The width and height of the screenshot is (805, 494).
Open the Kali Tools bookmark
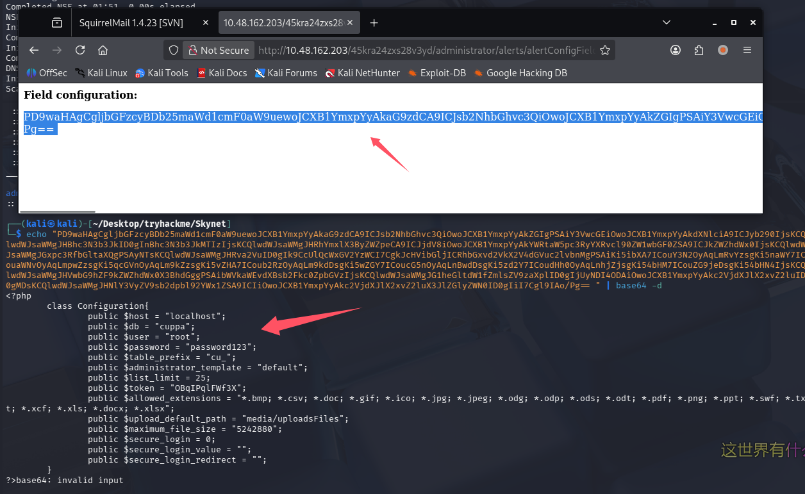[x=162, y=73]
